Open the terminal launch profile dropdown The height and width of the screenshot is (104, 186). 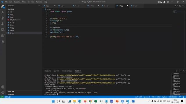(x=178, y=71)
